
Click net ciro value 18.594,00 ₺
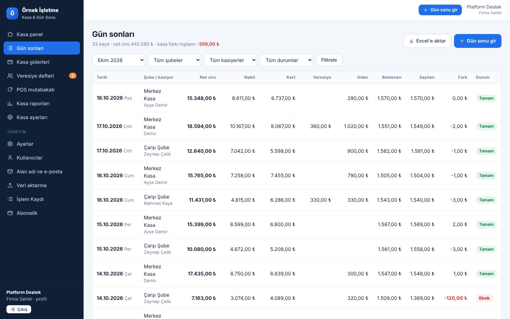[x=202, y=126]
